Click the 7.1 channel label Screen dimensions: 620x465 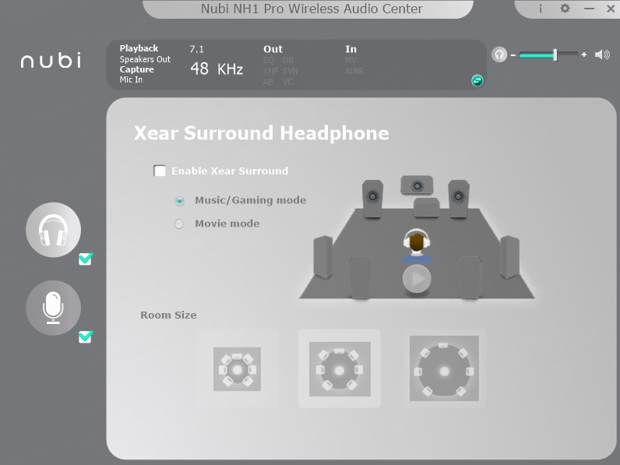tap(196, 49)
